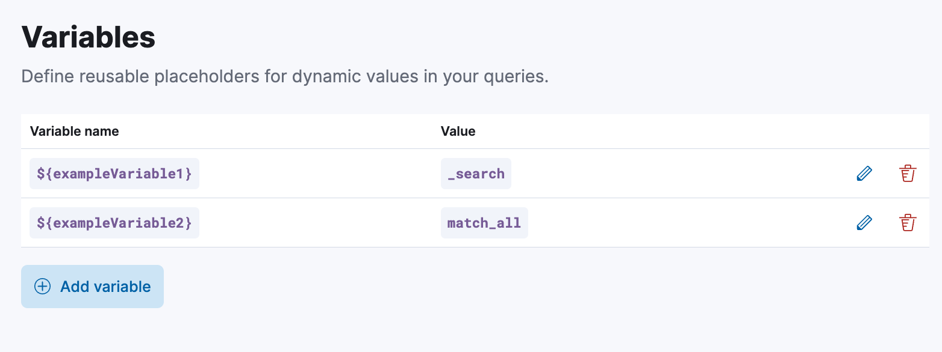Click the match_all value chip

pos(484,222)
